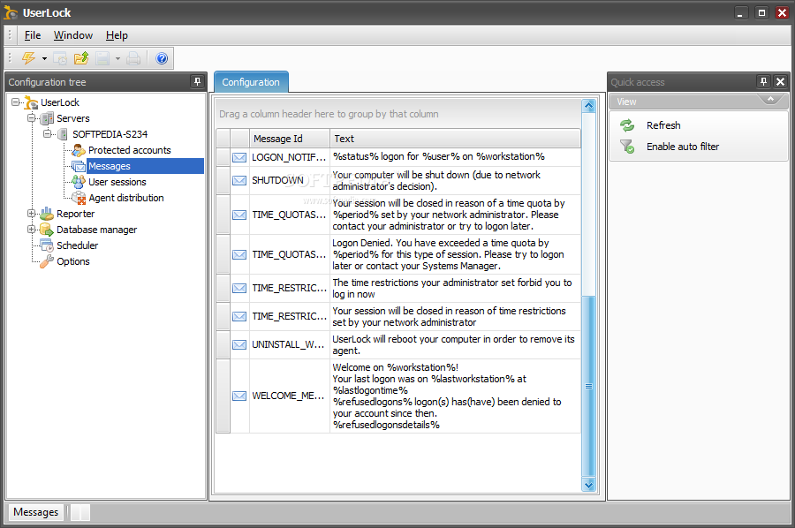Select User sessions in the tree
Screen dimensions: 795x528
(117, 182)
